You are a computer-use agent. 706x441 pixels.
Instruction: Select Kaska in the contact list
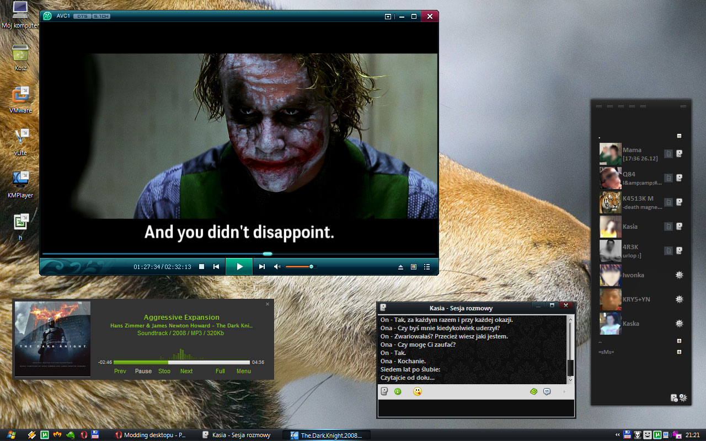tap(641, 324)
